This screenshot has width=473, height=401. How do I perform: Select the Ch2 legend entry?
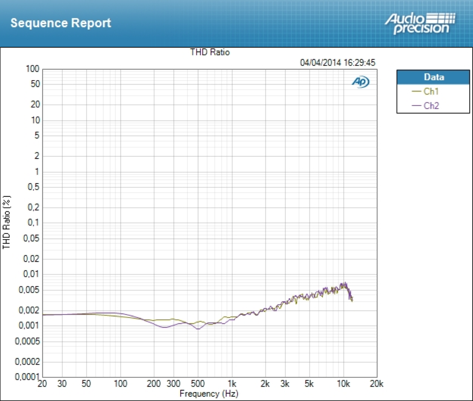431,106
